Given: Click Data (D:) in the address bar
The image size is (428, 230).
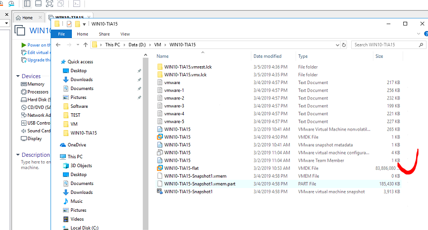Looking at the screenshot, I should (137, 45).
